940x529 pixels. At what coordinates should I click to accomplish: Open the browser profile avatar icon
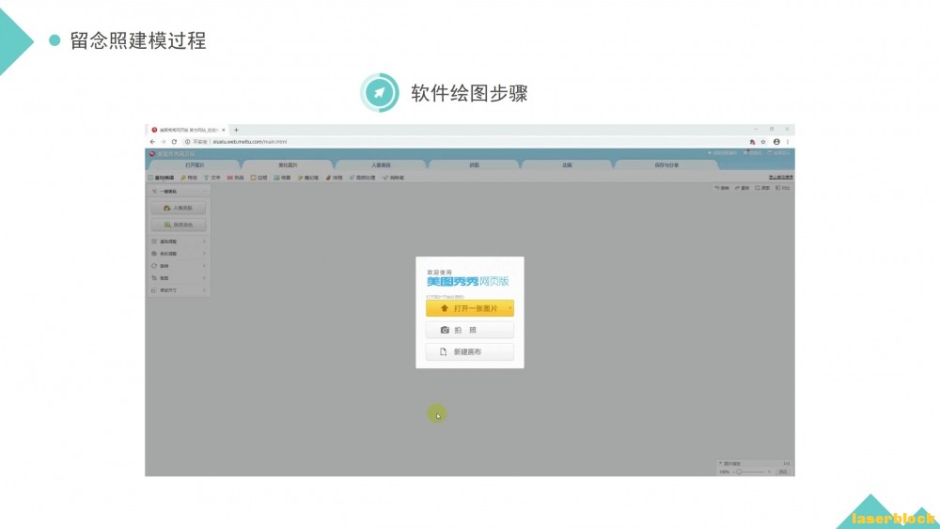776,142
